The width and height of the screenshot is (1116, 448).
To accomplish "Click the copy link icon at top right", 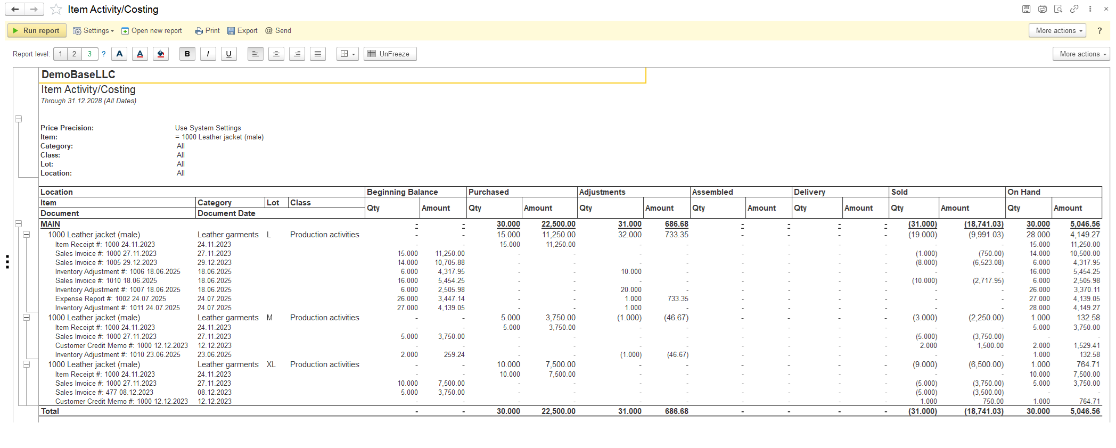I will (1074, 9).
